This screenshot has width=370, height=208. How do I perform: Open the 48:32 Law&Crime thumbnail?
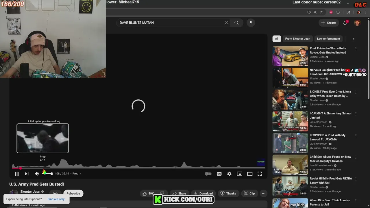pyautogui.click(x=290, y=164)
